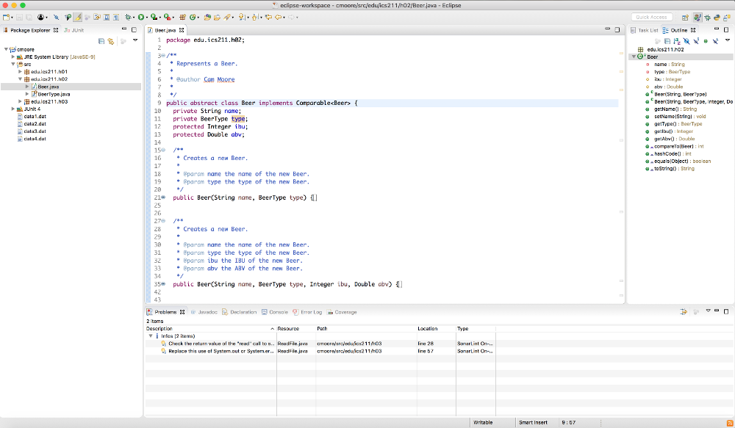The height and width of the screenshot is (428, 735).
Task: Select BeerType.java in Package Explorer
Action: tap(53, 94)
